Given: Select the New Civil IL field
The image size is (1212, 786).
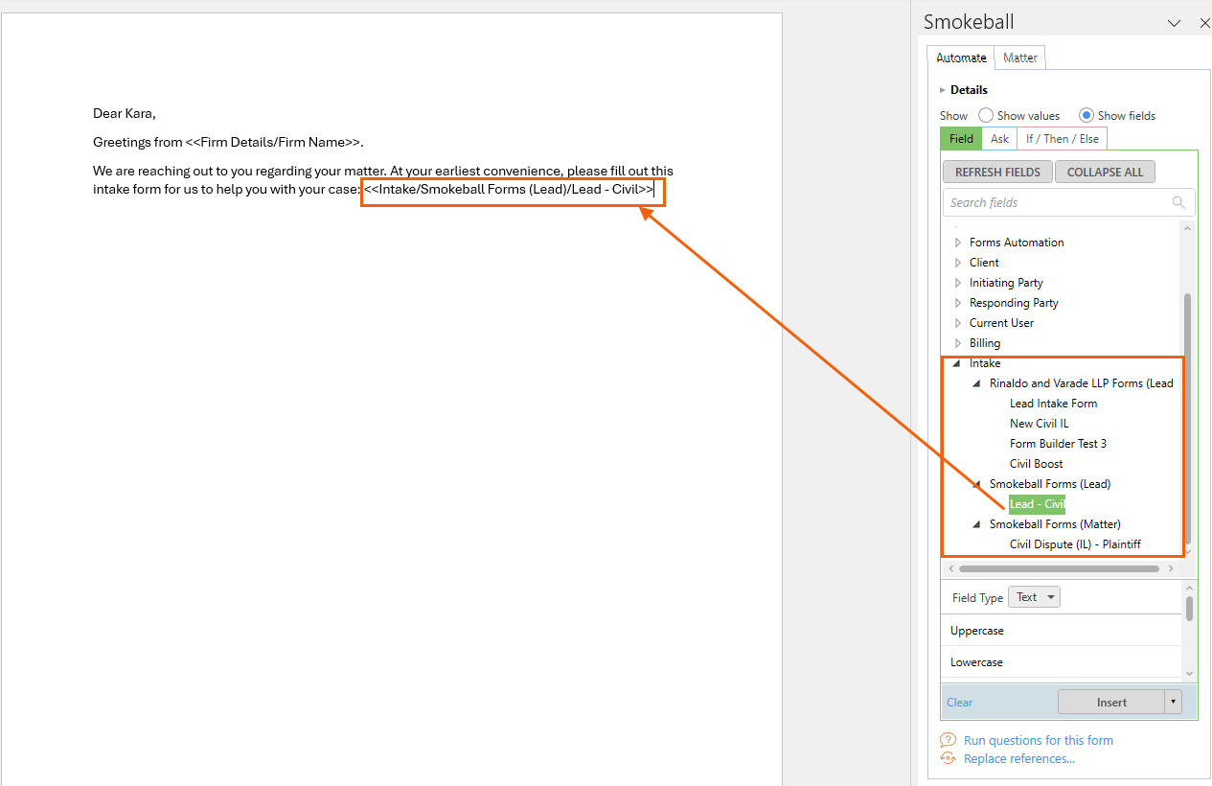Looking at the screenshot, I should [1039, 424].
